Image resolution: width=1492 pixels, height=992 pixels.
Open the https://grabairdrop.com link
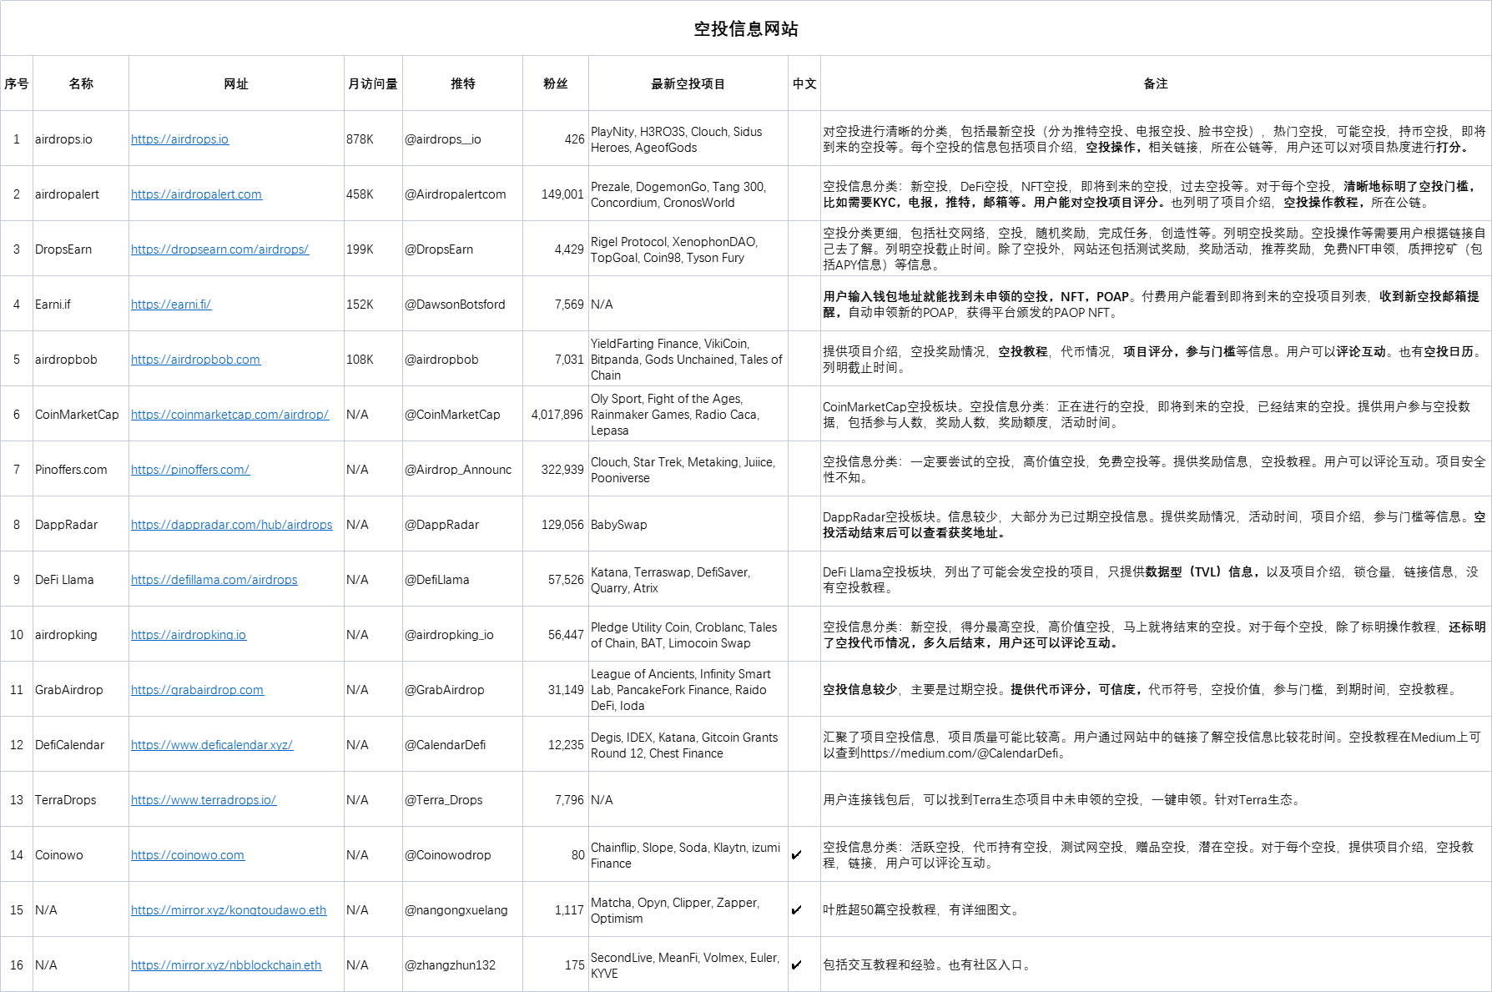[x=197, y=690]
